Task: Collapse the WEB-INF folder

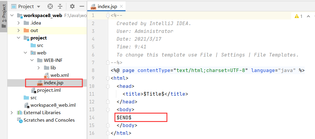Action: (32, 60)
